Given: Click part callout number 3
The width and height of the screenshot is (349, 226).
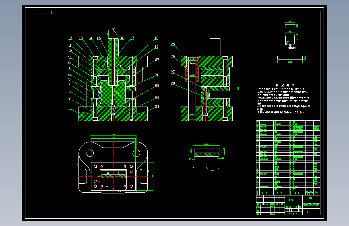Looking at the screenshot, I should 70,91.
